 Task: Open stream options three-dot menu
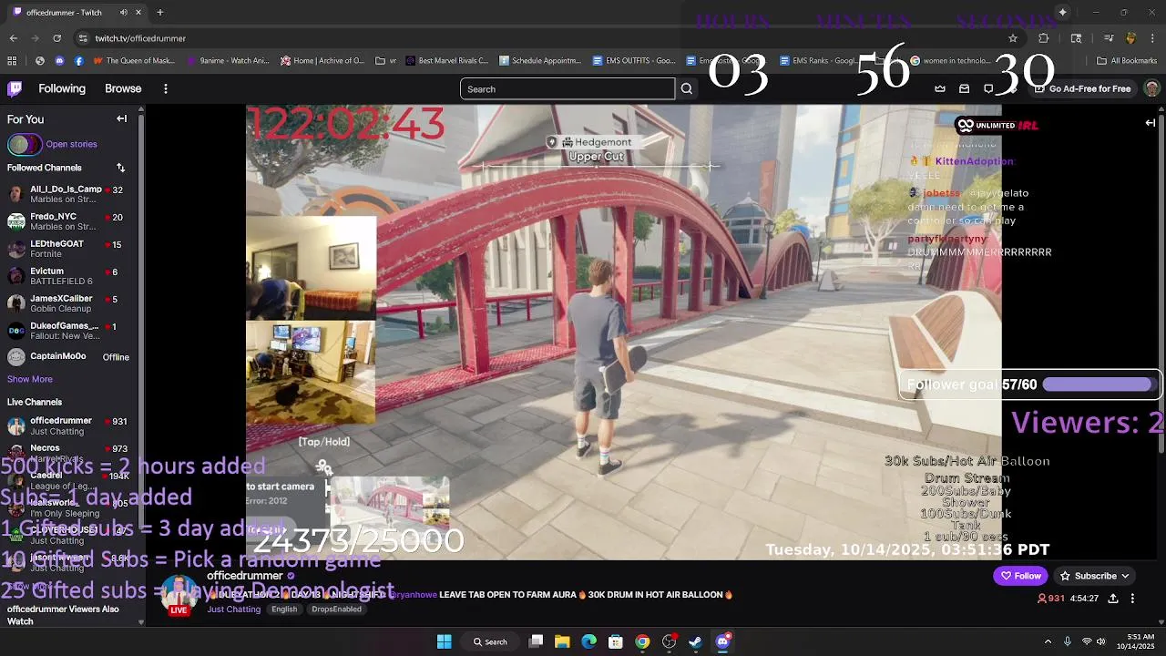click(x=1132, y=599)
